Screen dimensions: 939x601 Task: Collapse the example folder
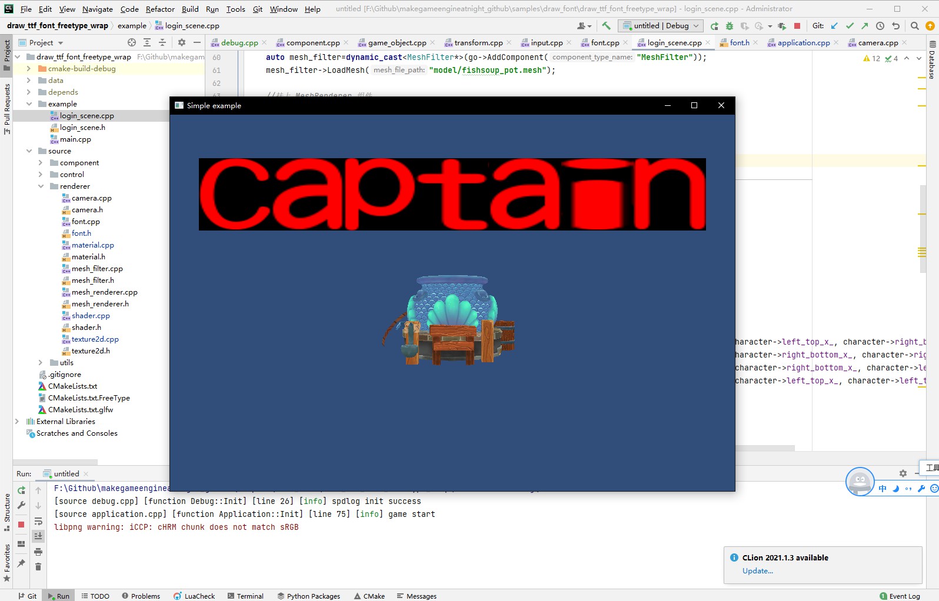pyautogui.click(x=29, y=104)
